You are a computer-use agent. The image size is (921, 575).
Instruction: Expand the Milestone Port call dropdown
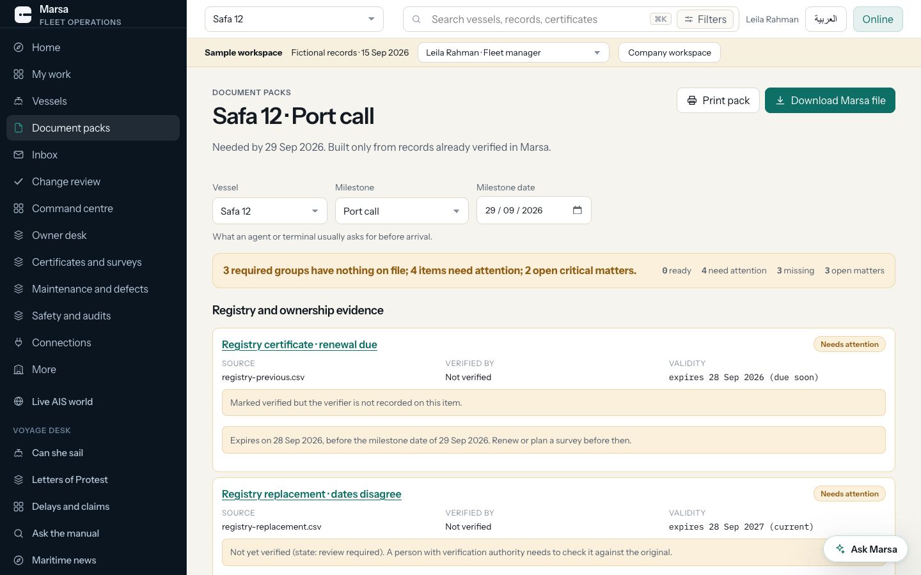tap(402, 211)
